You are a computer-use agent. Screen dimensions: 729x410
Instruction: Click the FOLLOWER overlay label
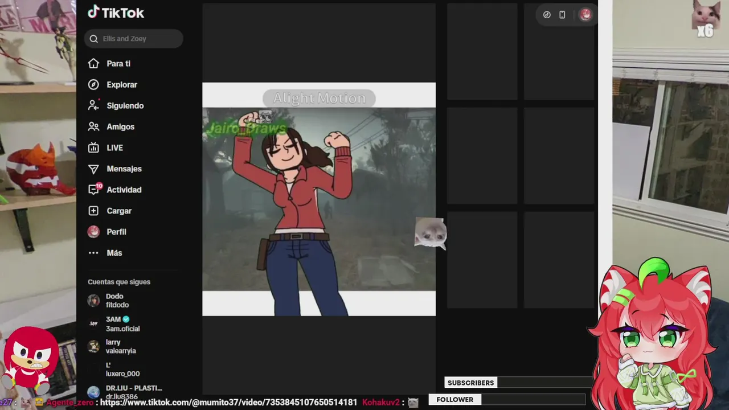click(454, 400)
